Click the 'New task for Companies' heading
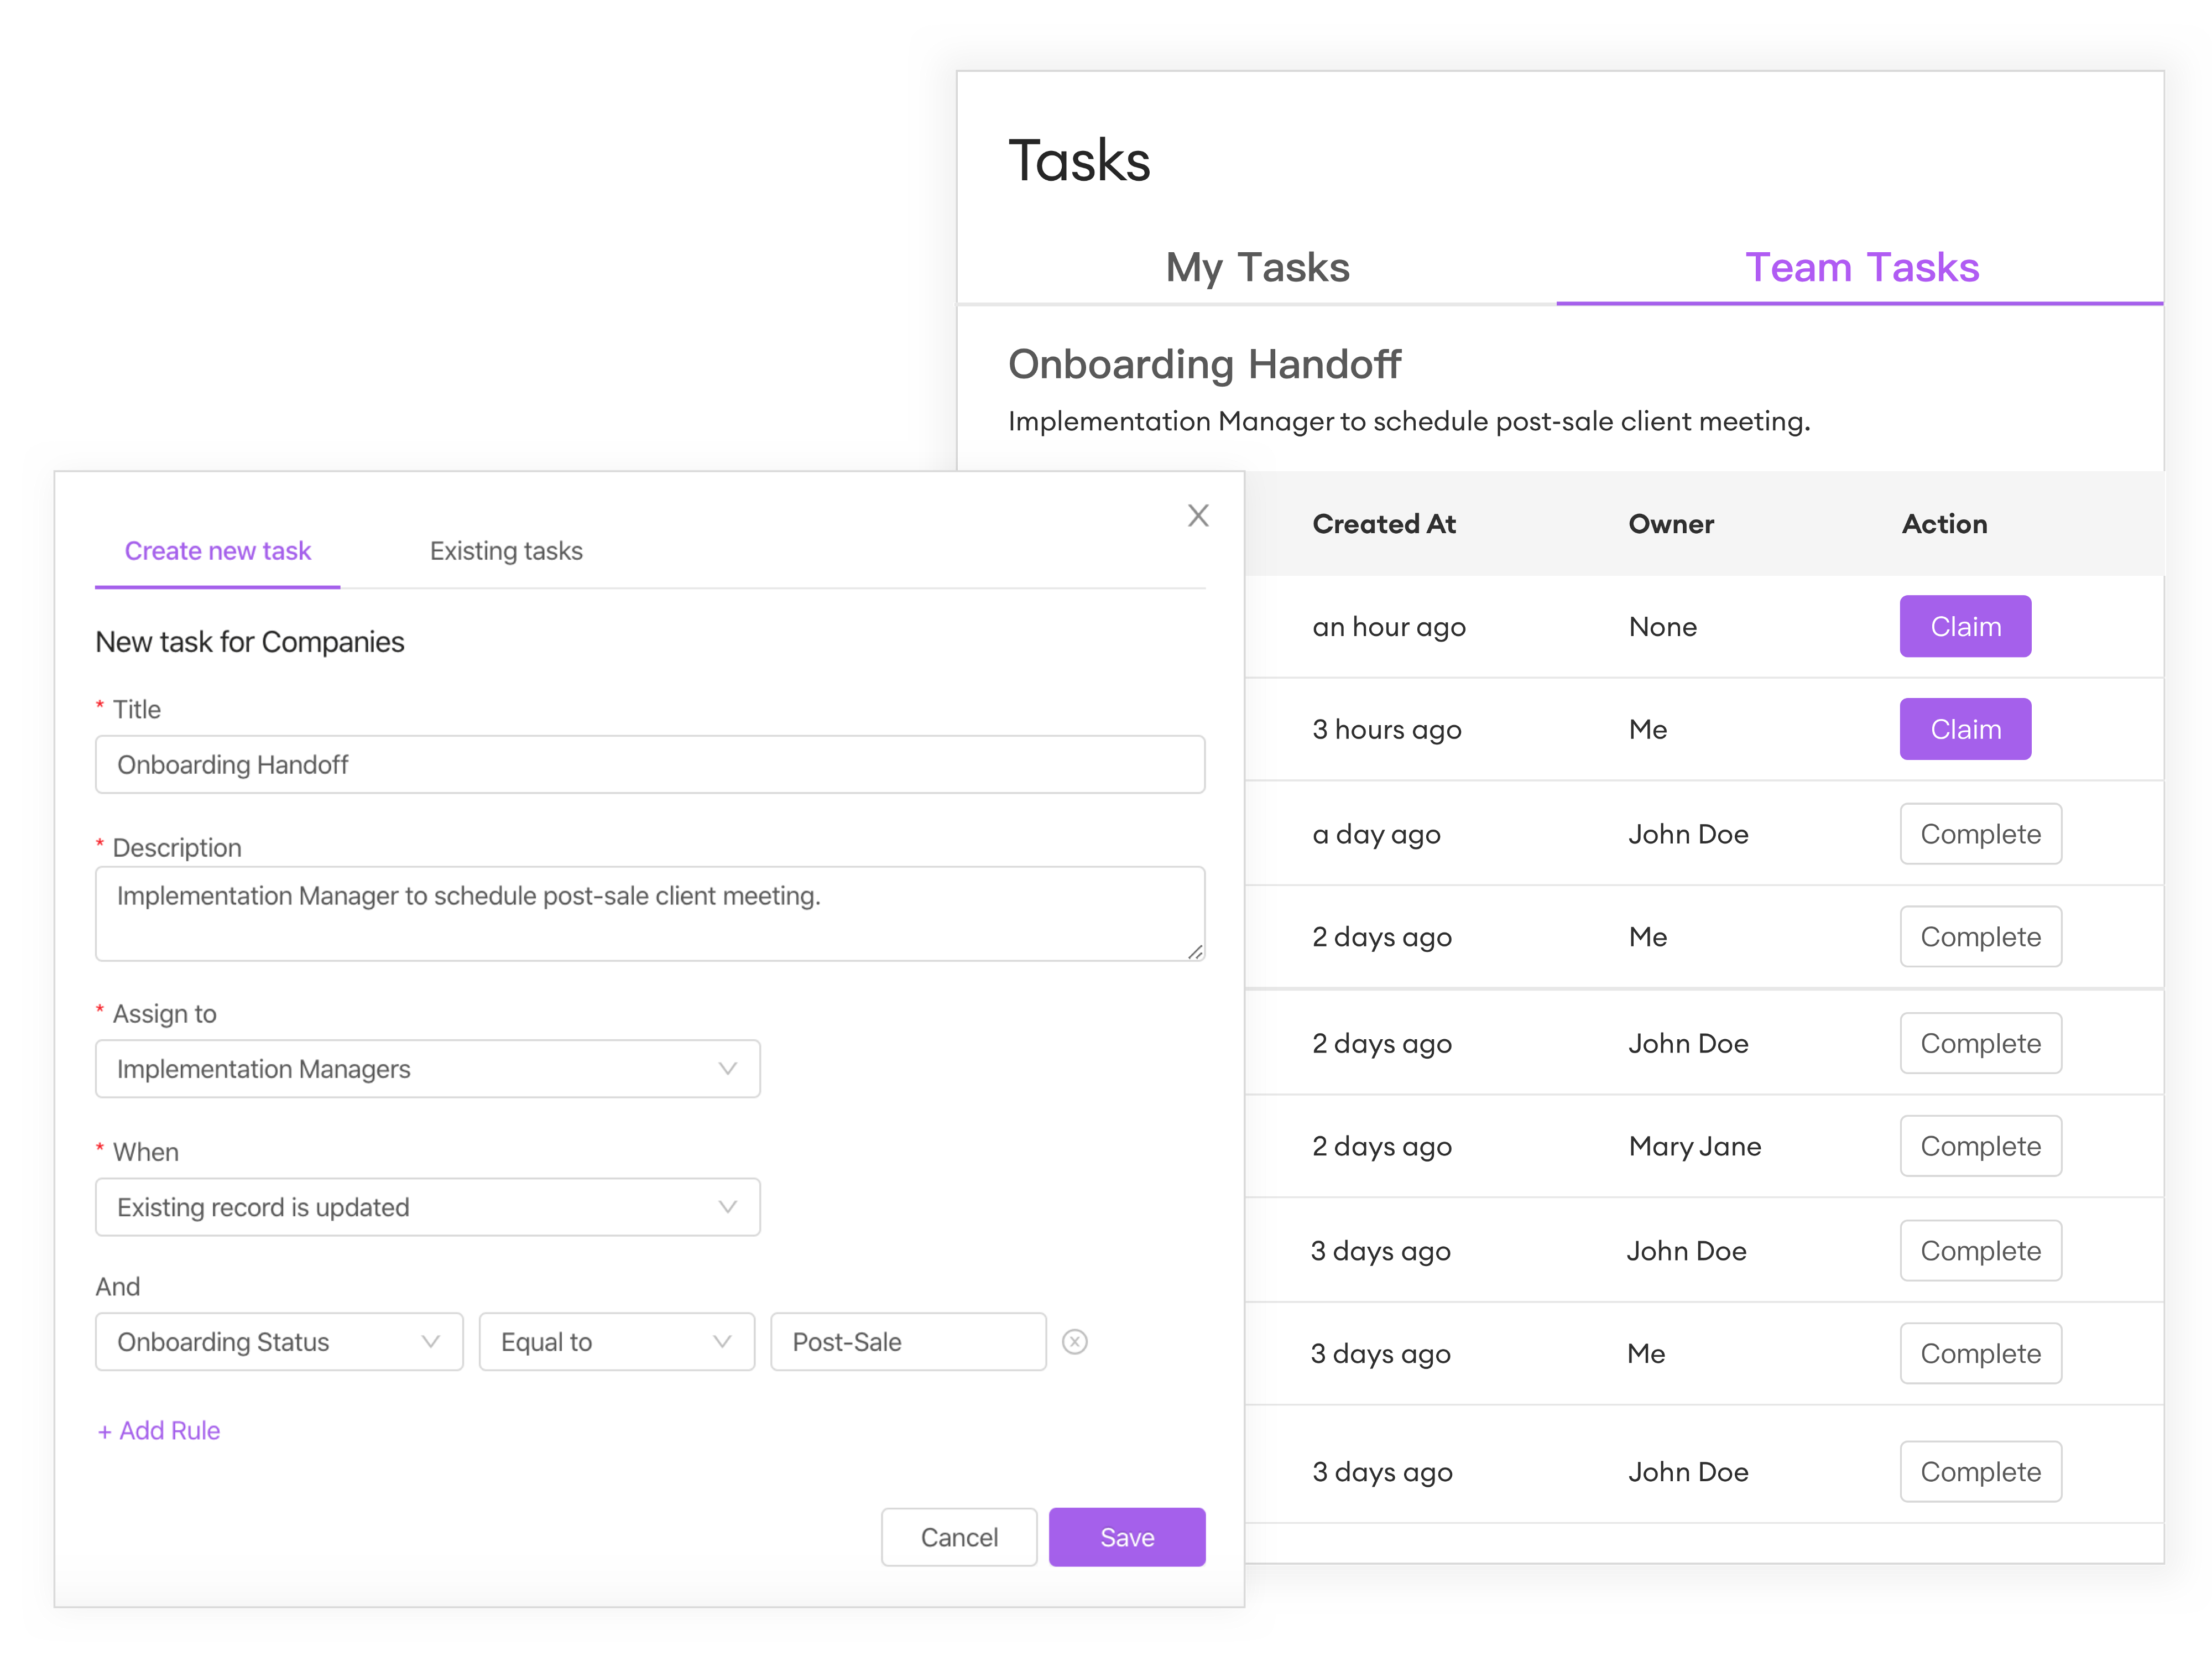2212x1677 pixels. pos(250,642)
